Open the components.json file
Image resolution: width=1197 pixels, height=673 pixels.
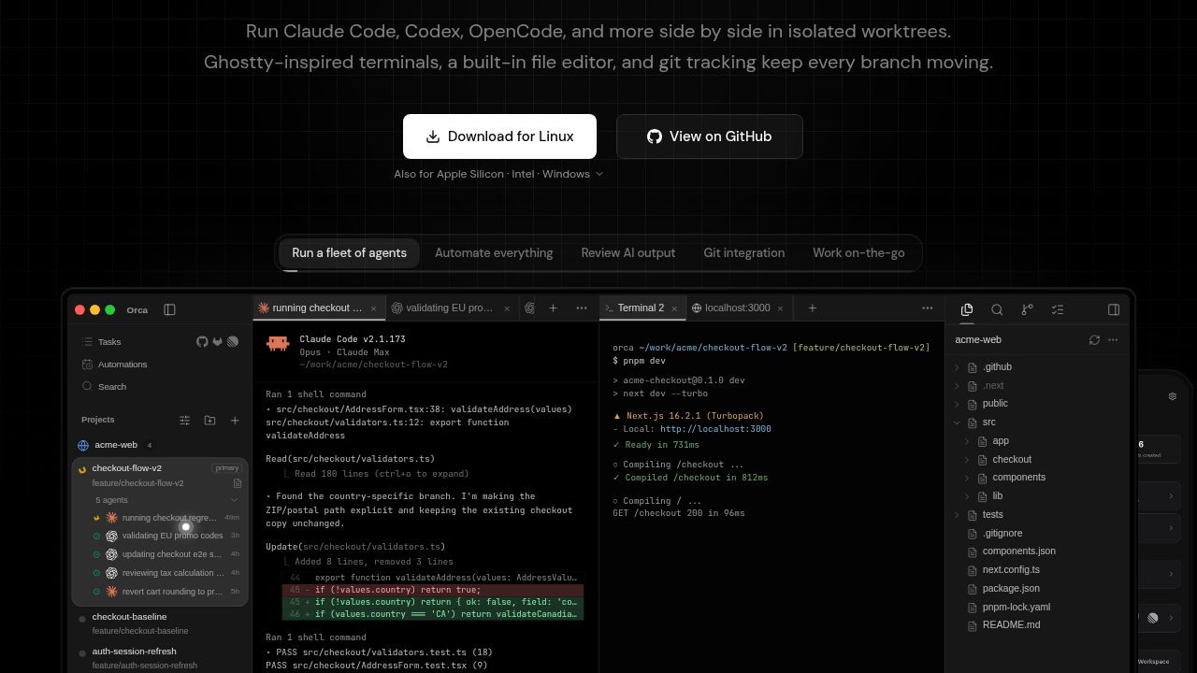pyautogui.click(x=1038, y=551)
